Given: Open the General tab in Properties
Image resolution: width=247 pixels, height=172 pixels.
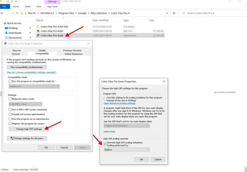Looking at the screenshot, I should pyautogui.click(x=16, y=54).
